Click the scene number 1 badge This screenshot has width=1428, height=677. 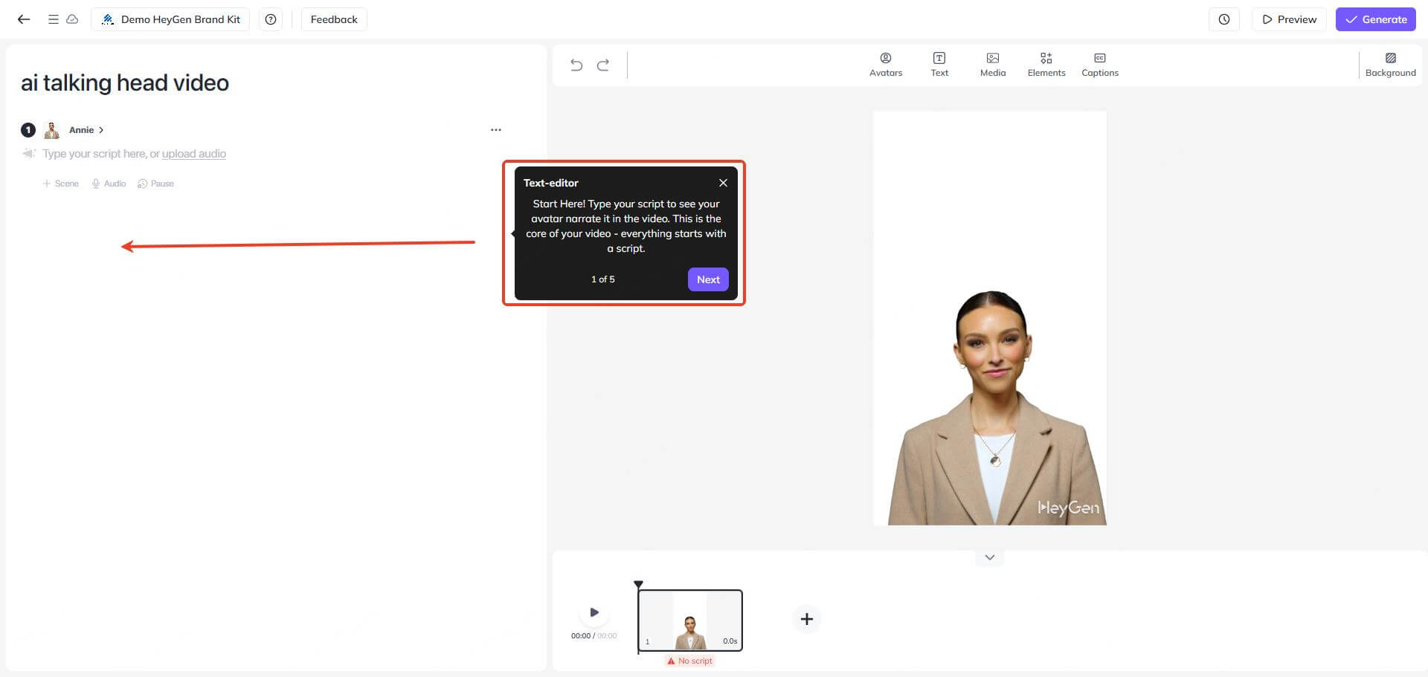28,130
